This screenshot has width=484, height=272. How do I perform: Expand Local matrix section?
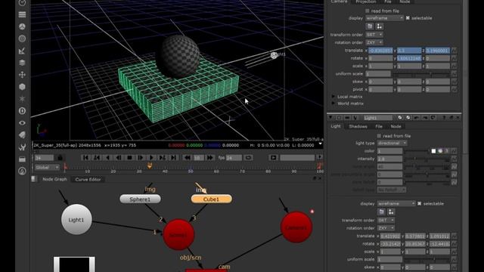[334, 97]
